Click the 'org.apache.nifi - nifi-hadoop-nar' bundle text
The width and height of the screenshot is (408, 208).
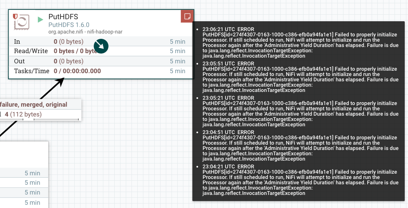85,32
